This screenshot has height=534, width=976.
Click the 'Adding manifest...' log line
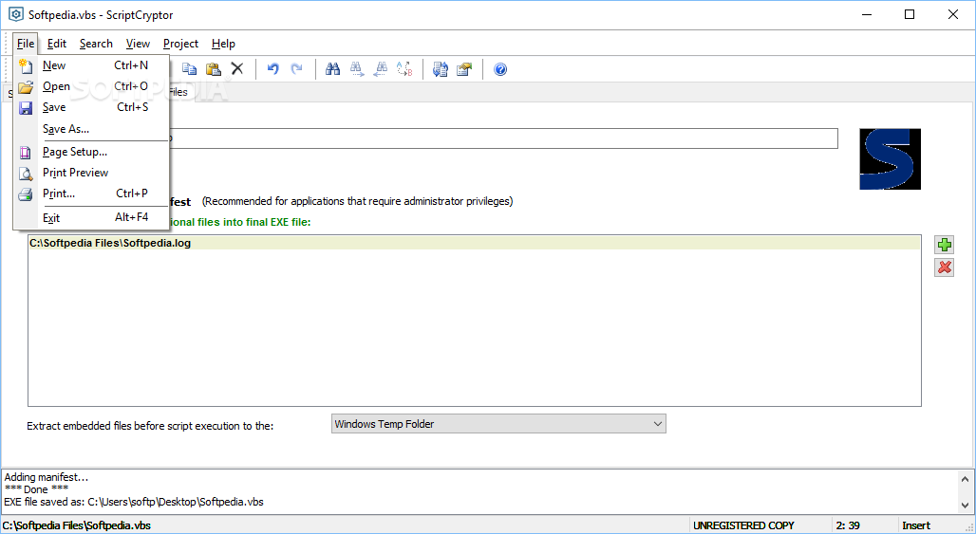click(x=47, y=477)
